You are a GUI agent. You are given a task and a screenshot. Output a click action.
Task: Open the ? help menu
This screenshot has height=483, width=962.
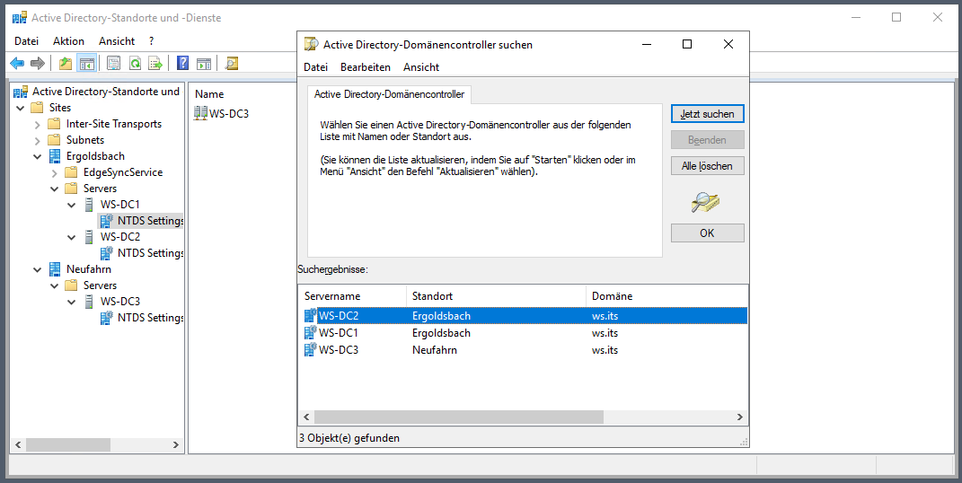tap(152, 41)
